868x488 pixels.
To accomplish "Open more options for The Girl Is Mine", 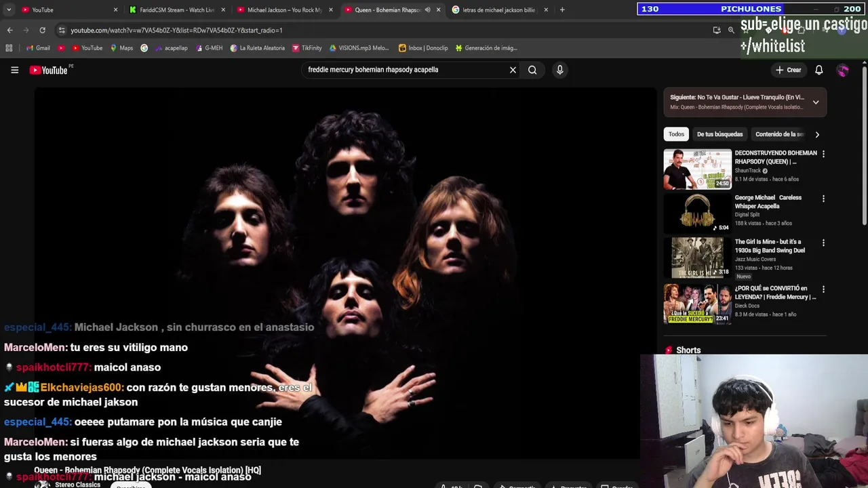I will (823, 243).
